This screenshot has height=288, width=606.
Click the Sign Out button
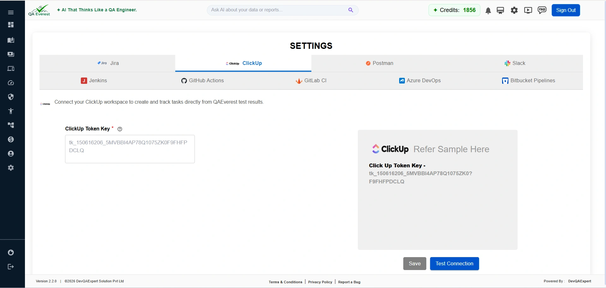(566, 10)
